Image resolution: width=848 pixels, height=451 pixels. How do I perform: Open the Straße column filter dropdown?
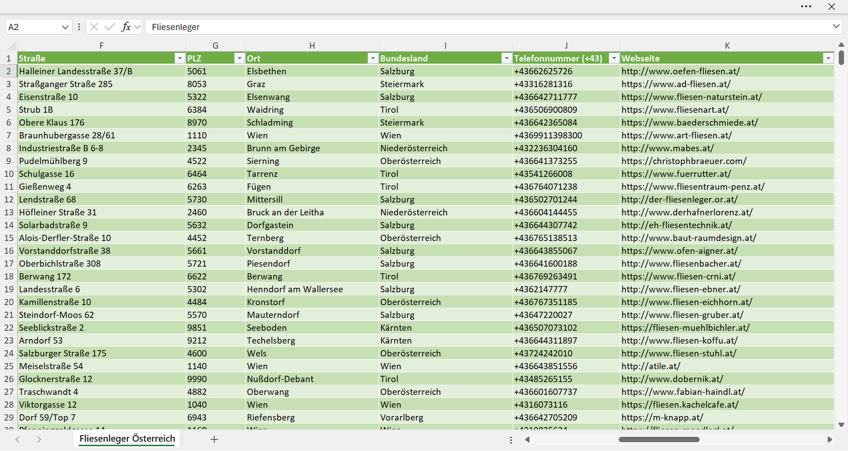tap(180, 58)
